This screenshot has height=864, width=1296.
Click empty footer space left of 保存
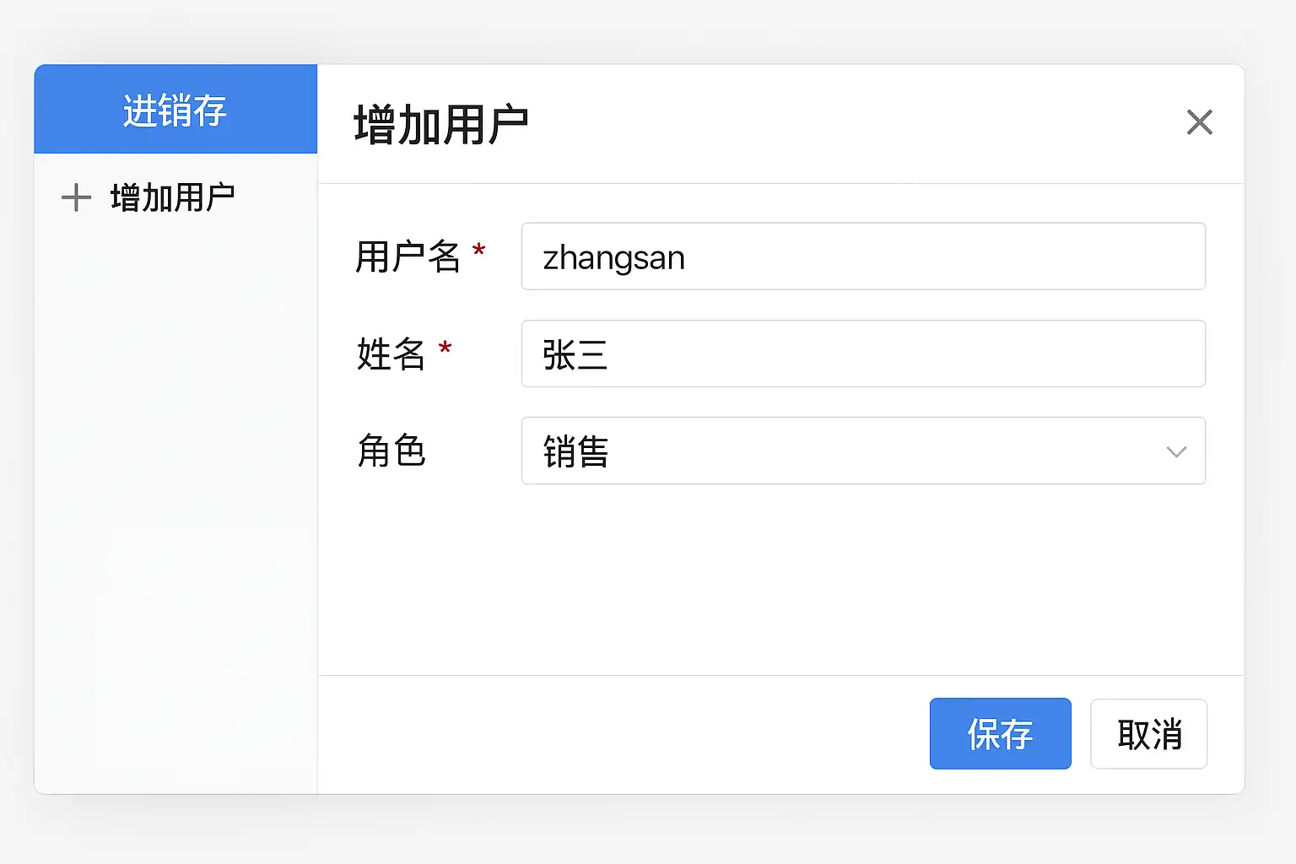[x=624, y=734]
